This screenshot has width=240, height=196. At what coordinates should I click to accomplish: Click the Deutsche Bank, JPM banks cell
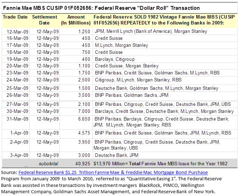pos(117,155)
